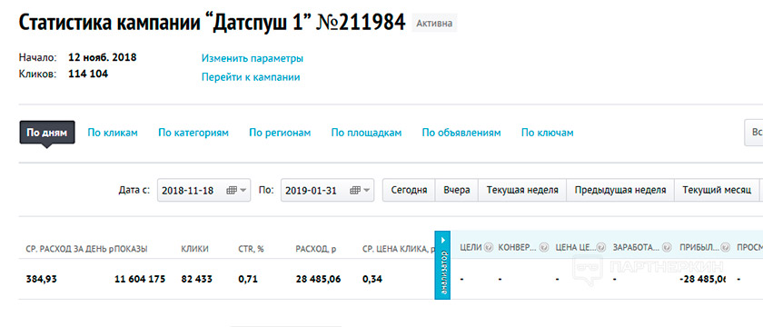
Task: Switch to the По категориям tab
Action: [193, 133]
